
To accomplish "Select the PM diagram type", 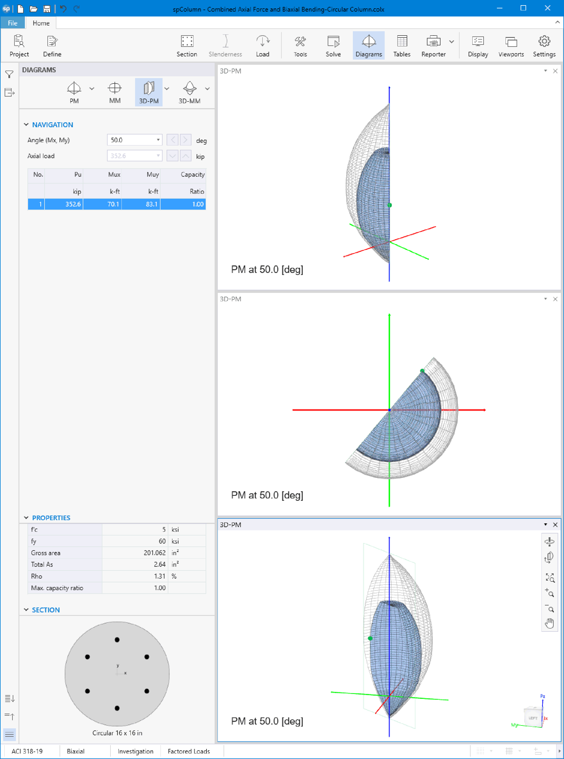I will coord(74,92).
